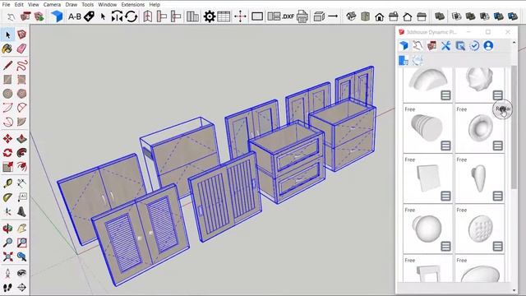Activate the Walk footprints tool
The width and height of the screenshot is (526, 296).
[7, 287]
